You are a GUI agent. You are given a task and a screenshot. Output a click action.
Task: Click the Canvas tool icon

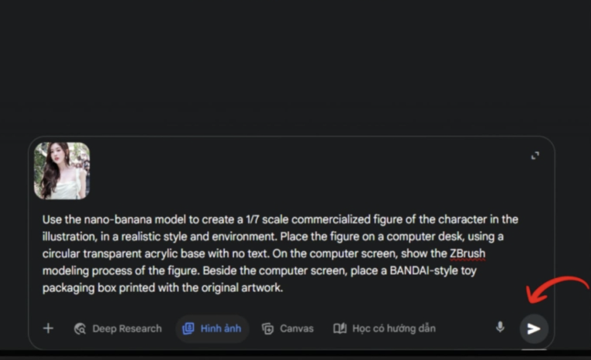[267, 329]
